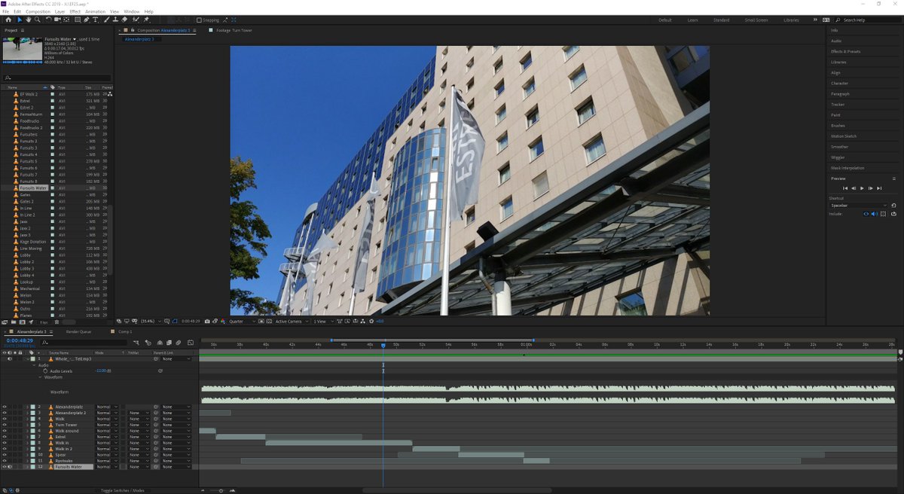Mute audio on the Whole Teil.mp3 layer
Screen dimensions: 904x494
pyautogui.click(x=10, y=358)
